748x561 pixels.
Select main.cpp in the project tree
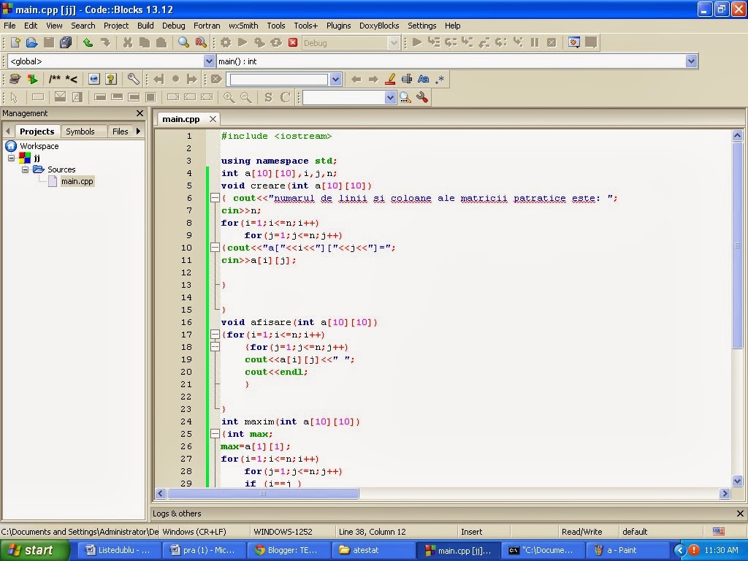coord(77,181)
